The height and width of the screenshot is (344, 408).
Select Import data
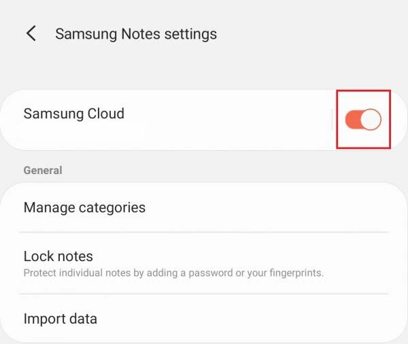coord(204,318)
